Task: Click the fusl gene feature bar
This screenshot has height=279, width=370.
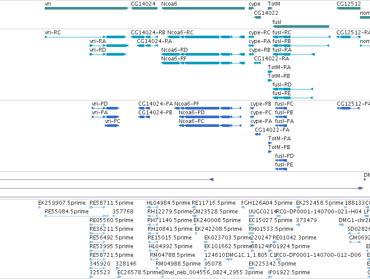Action: 300,27
